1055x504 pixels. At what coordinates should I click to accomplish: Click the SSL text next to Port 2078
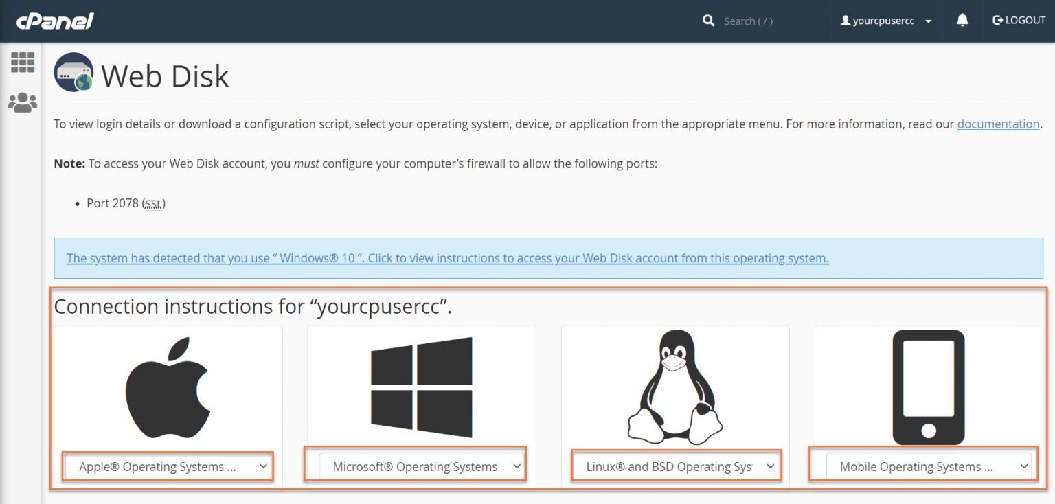152,203
